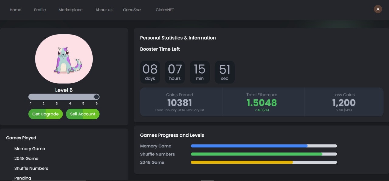This screenshot has height=181, width=389.
Task: Select Memory Game in Games Played list
Action: (29, 149)
